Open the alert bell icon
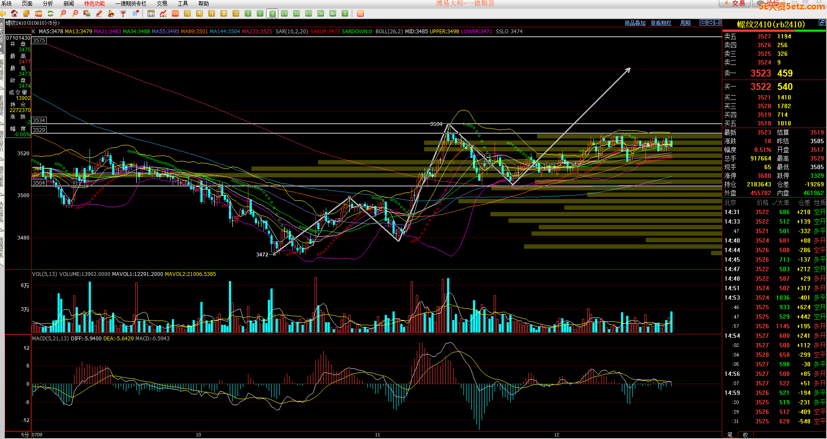827x439 pixels. 111,13
